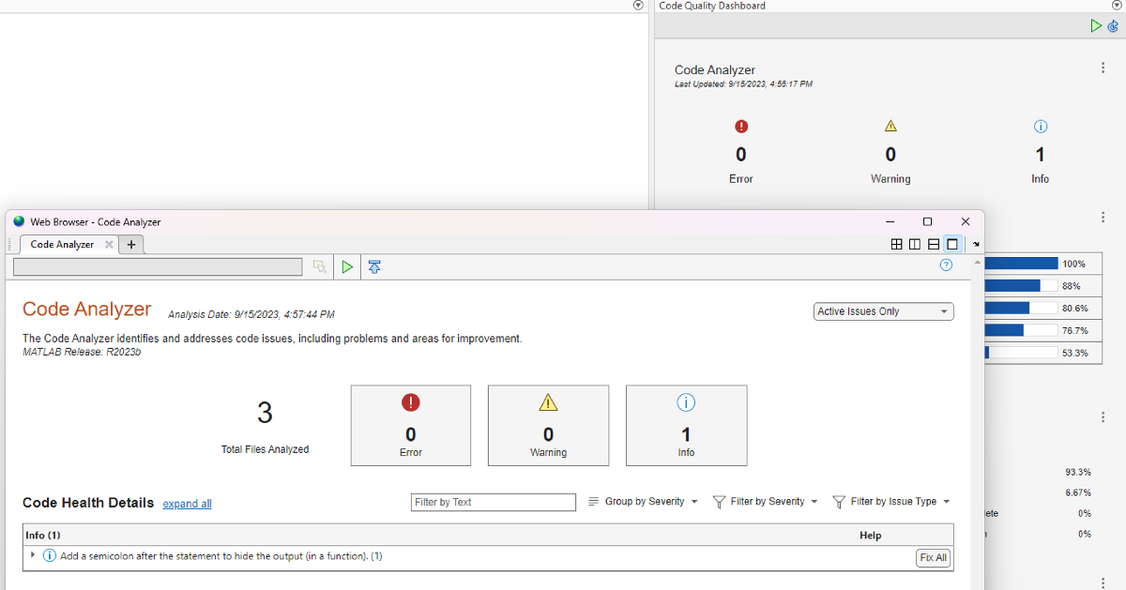The height and width of the screenshot is (590, 1126).
Task: Select the left/right split layout icon
Action: 915,244
